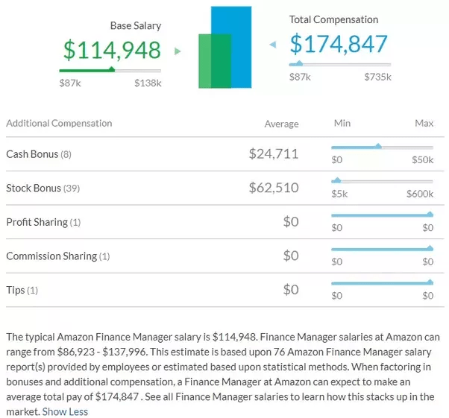
Task: Click the green right-pointing arrow near Base Salary
Action: (178, 51)
